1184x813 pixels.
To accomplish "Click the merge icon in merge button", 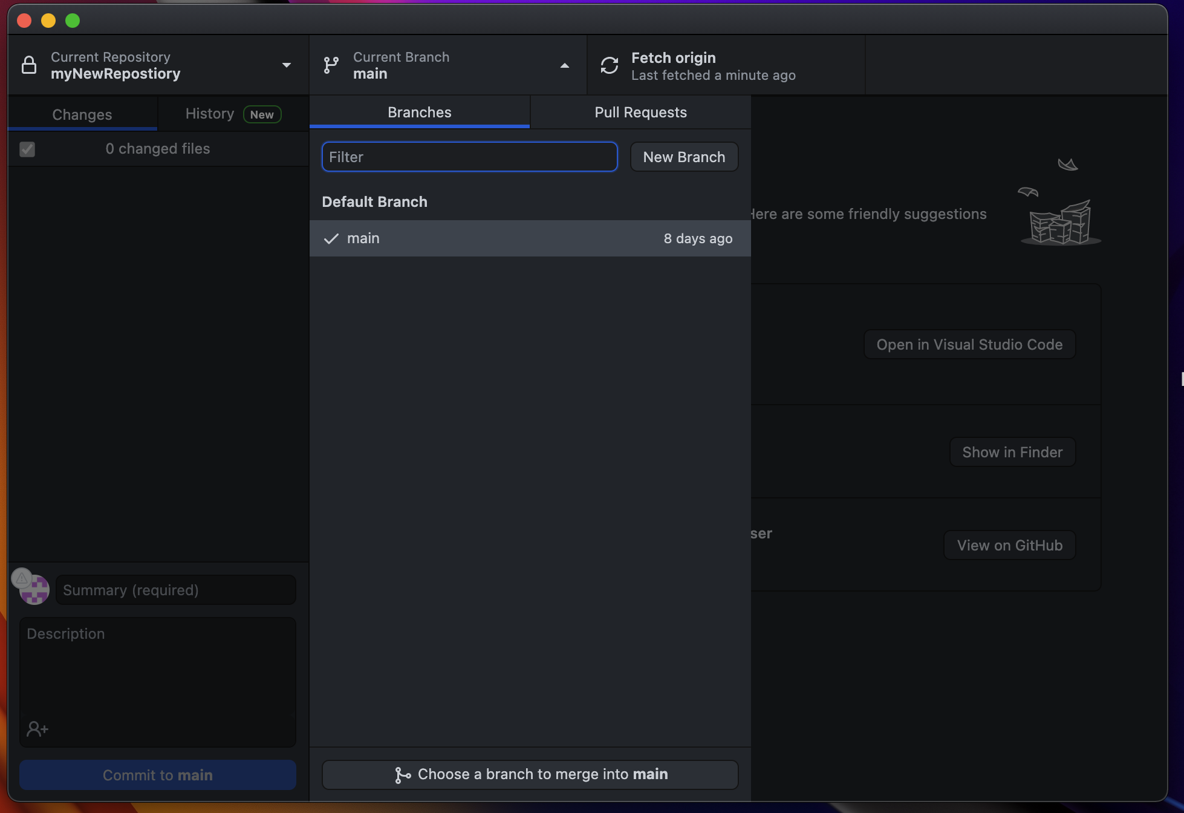I will (x=402, y=775).
